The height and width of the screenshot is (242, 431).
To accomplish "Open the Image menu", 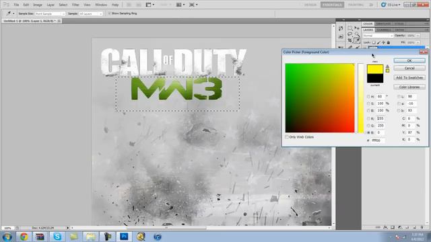I will click(38, 5).
